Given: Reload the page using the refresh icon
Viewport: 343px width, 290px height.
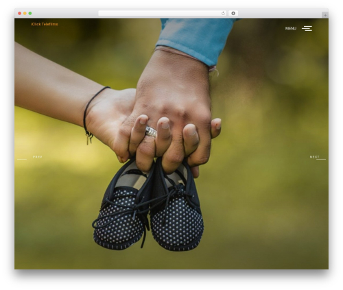Looking at the screenshot, I should click(x=223, y=14).
